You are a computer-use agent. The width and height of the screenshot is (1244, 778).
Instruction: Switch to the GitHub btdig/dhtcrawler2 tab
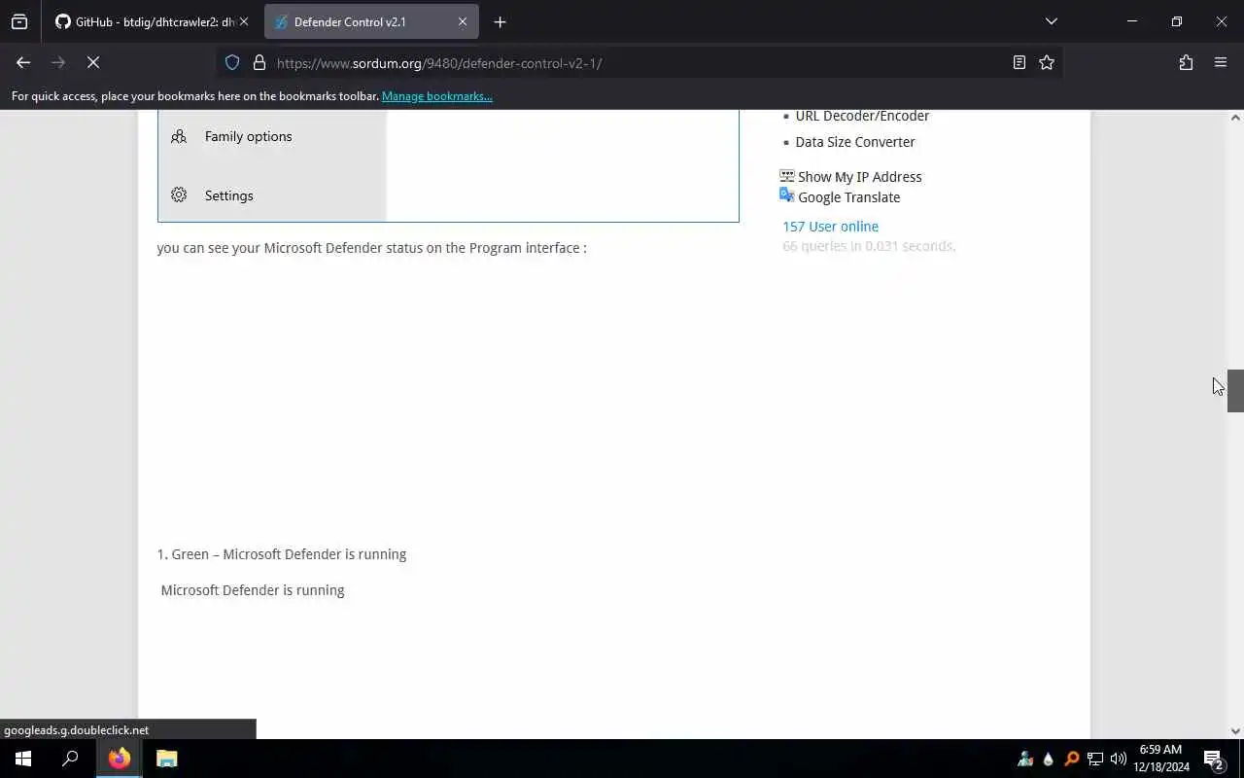pyautogui.click(x=145, y=21)
